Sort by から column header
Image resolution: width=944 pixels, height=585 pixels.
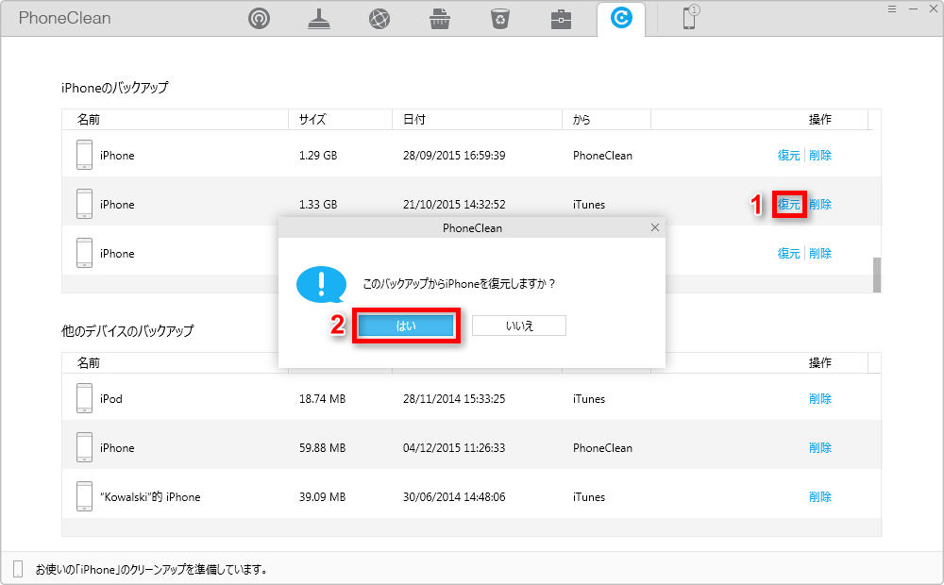607,119
